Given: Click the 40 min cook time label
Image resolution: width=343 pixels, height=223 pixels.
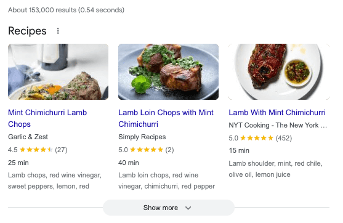Looking at the screenshot, I should pyautogui.click(x=129, y=163).
